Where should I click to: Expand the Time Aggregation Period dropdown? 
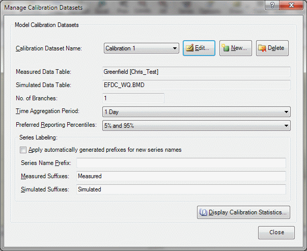tap(196, 111)
